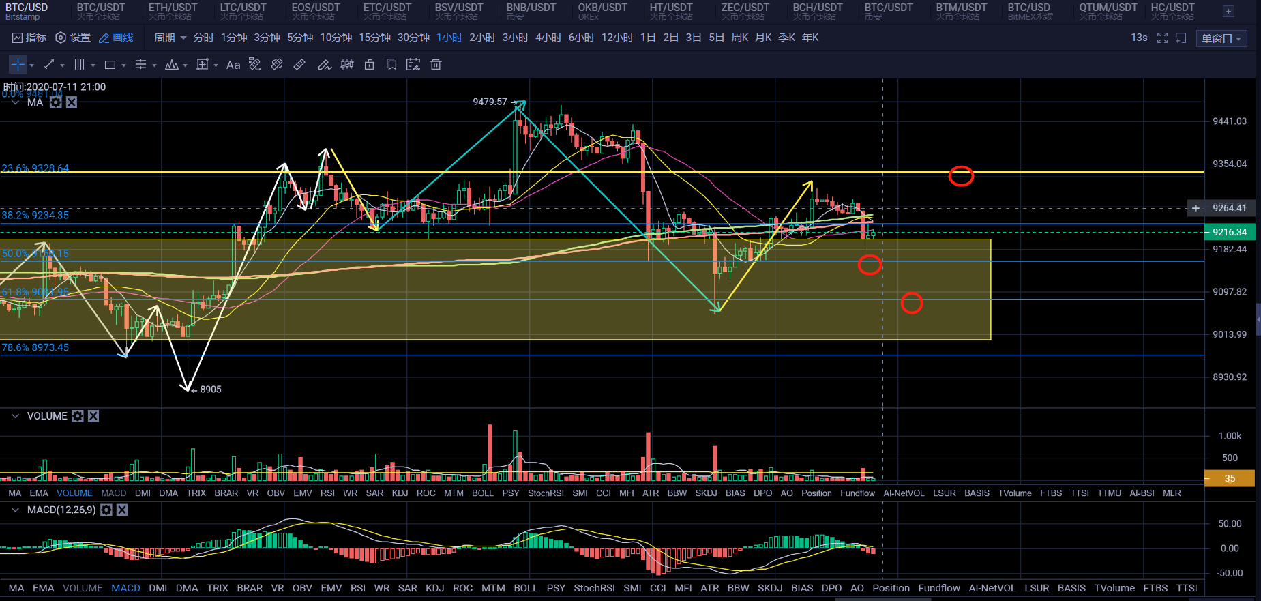This screenshot has height=601, width=1261.
Task: Remove the MACD pane with X
Action: pos(122,510)
